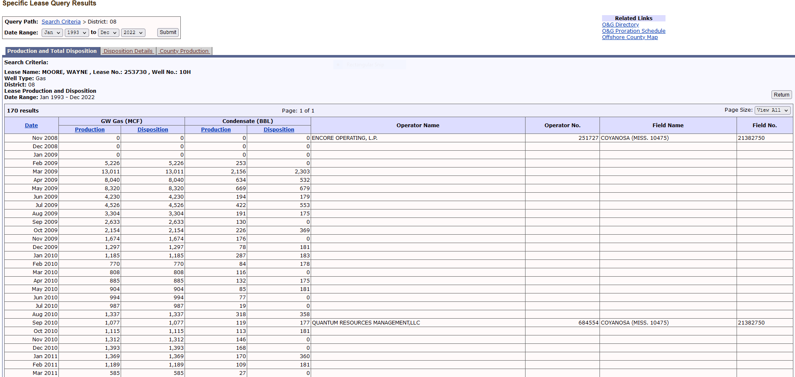Click the Jun 2009 date cell

(x=32, y=197)
